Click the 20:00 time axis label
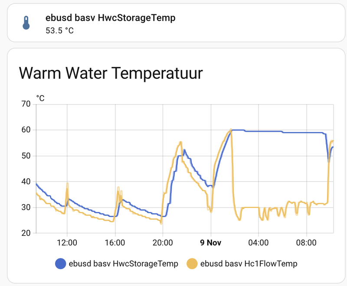This screenshot has width=347, height=286. (163, 243)
